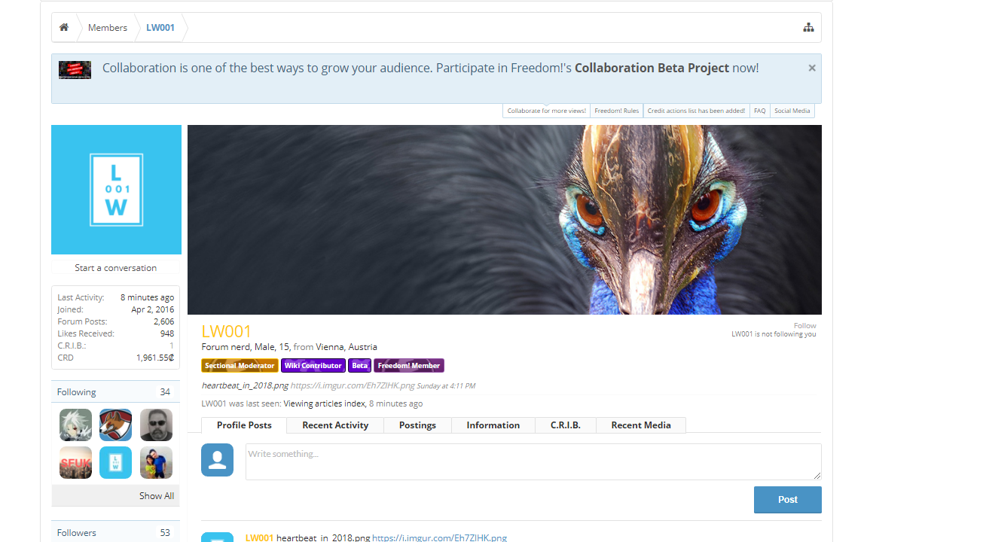Expand Following list with Show All

[x=157, y=496]
